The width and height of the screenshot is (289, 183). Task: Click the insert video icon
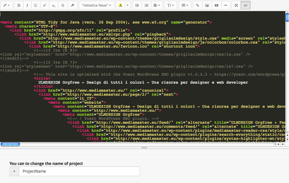pyautogui.click(x=216, y=5)
